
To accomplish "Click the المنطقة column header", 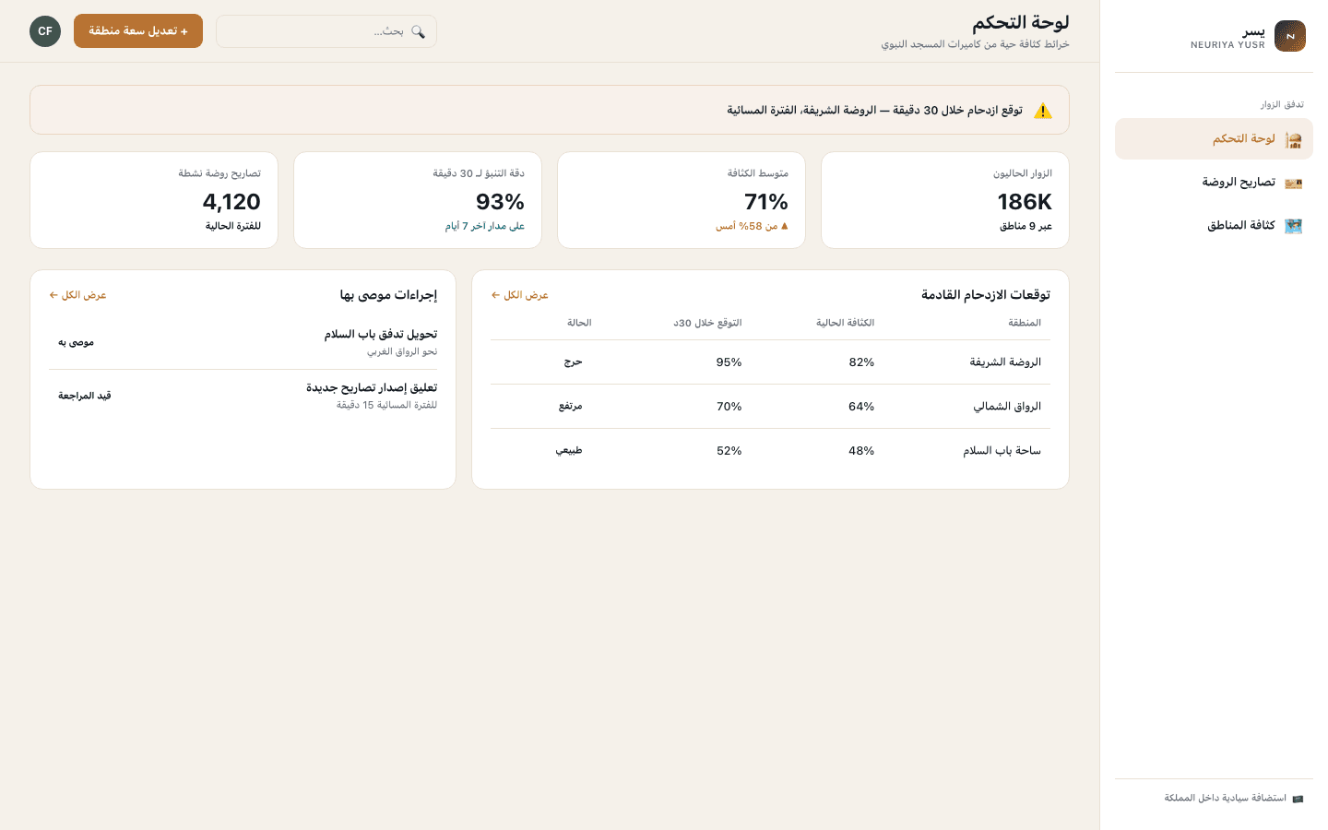I will (1025, 323).
